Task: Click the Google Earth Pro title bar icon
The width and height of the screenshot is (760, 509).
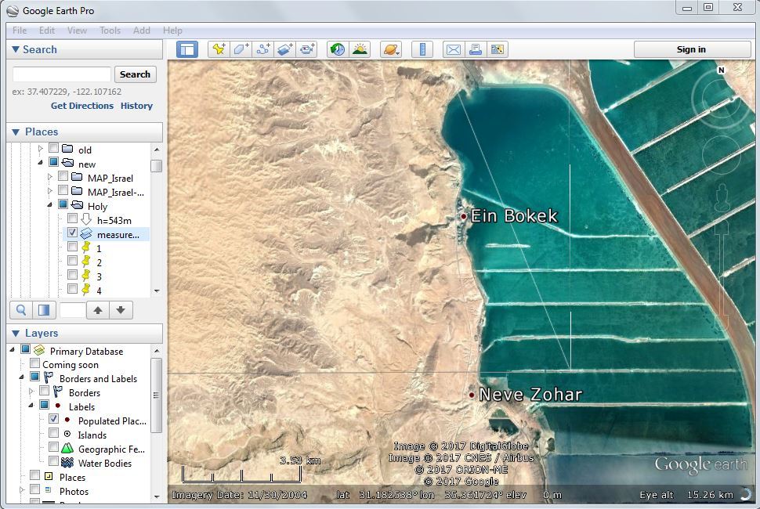Action: [13, 11]
